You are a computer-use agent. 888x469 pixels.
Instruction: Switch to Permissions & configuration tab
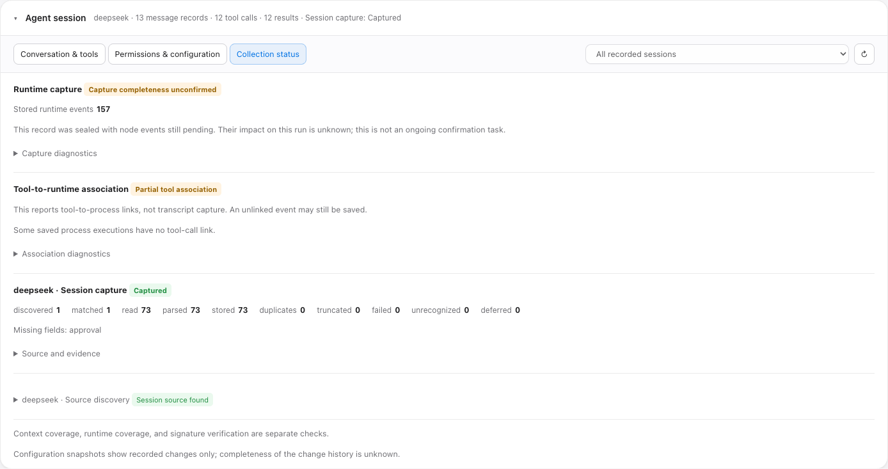168,54
